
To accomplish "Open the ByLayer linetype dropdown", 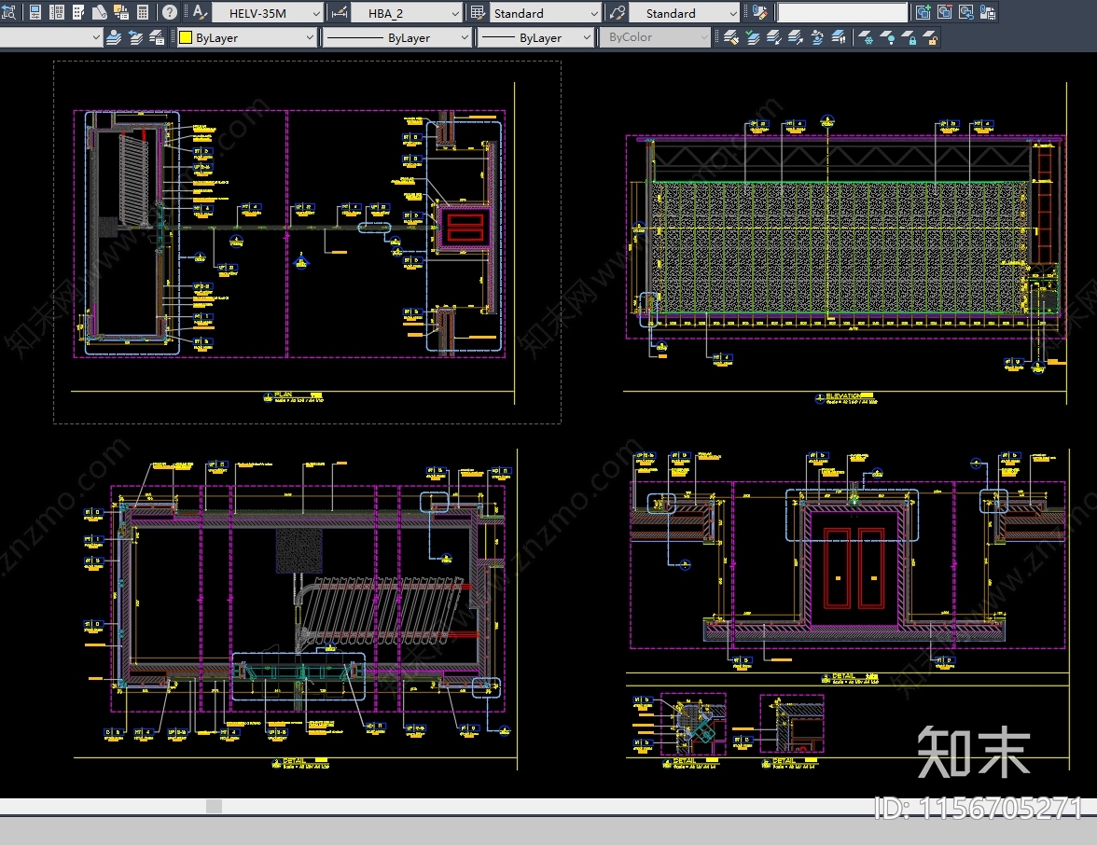I will point(464,37).
